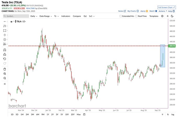Open the chart type bar-style dropdown
177x117 pixels.
click(x=57, y=16)
